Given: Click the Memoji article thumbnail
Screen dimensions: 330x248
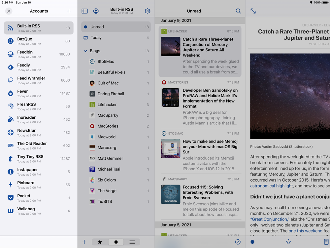Looking at the screenshot, I should point(171,149).
